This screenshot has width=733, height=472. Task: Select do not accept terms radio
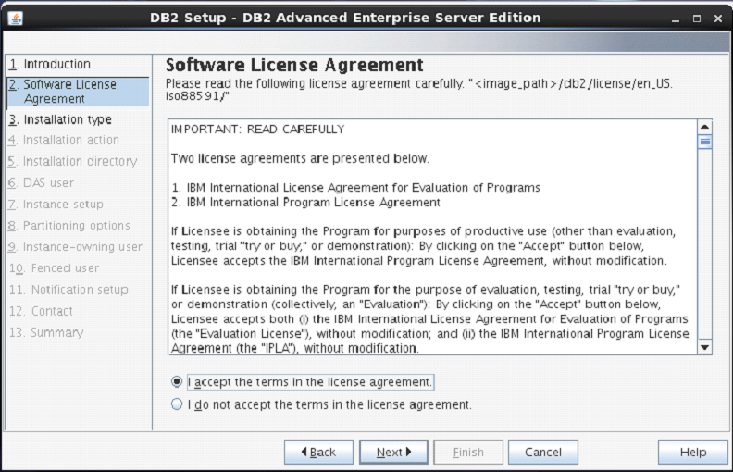point(177,404)
